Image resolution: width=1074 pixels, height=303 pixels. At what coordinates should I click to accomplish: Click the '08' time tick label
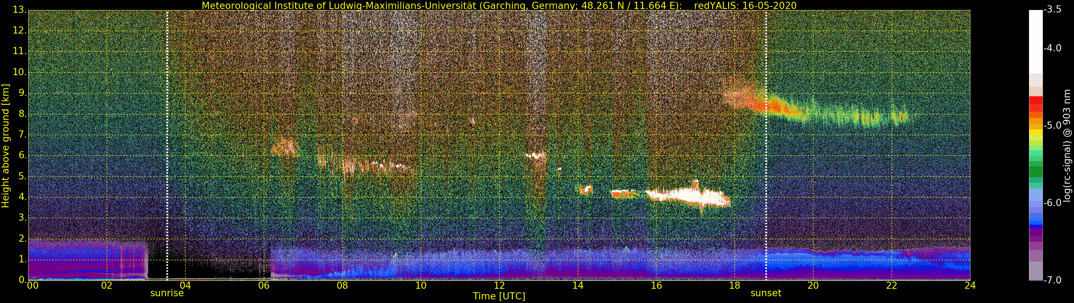(342, 286)
